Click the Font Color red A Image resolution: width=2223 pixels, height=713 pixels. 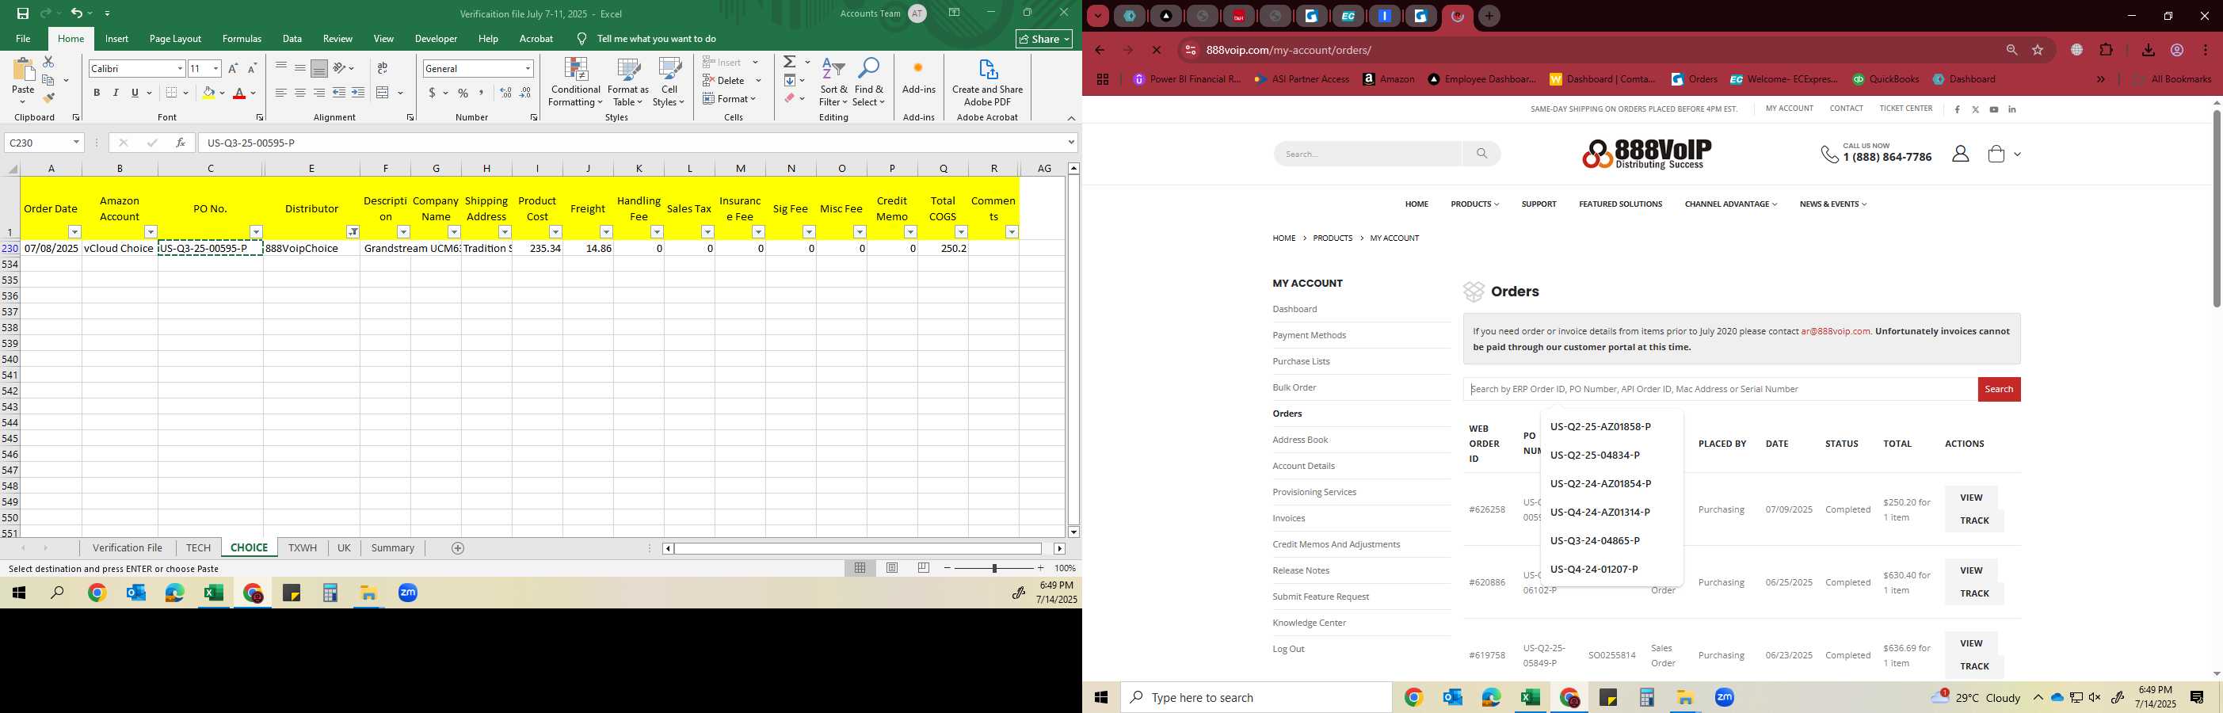[240, 93]
